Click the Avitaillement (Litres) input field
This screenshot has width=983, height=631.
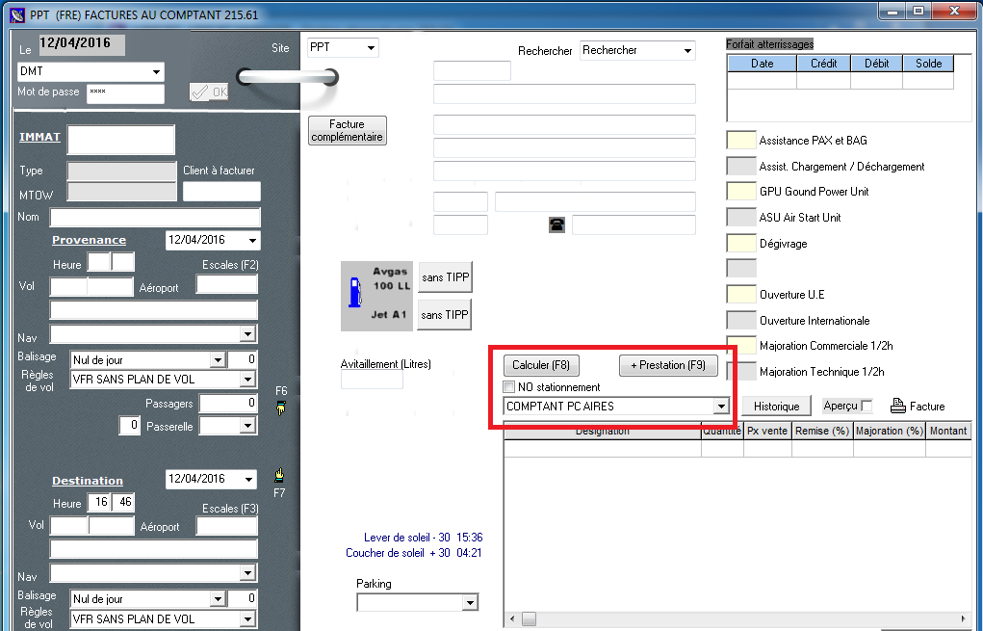[372, 380]
